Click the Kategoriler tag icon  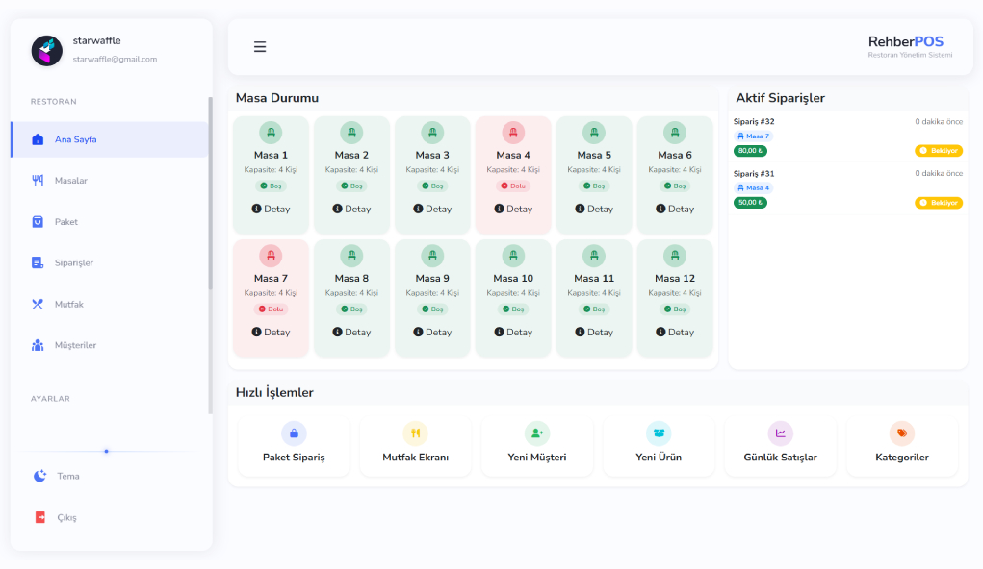coord(902,433)
